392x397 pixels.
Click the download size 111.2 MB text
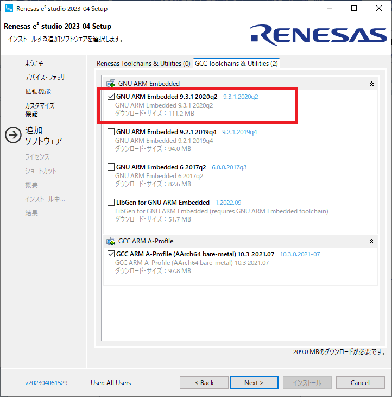(155, 114)
